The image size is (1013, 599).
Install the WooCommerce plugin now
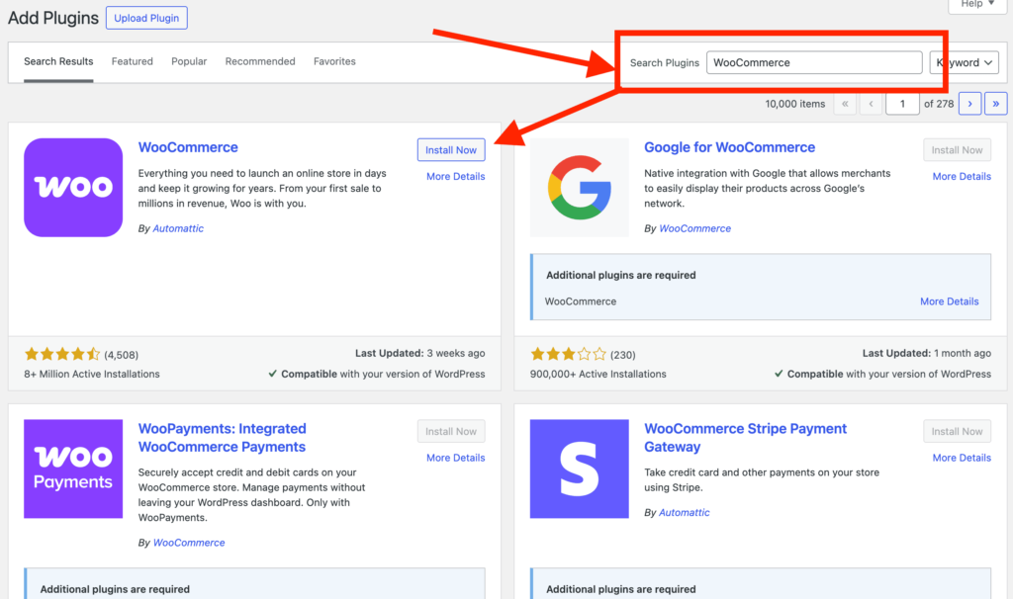point(451,150)
